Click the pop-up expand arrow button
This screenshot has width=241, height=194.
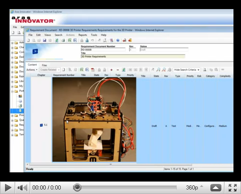coord(216,187)
